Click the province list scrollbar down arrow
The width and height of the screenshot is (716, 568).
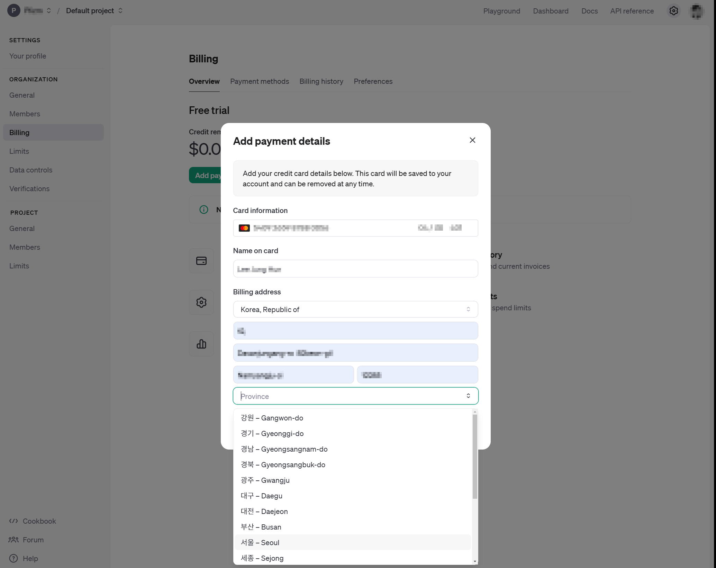pos(475,561)
